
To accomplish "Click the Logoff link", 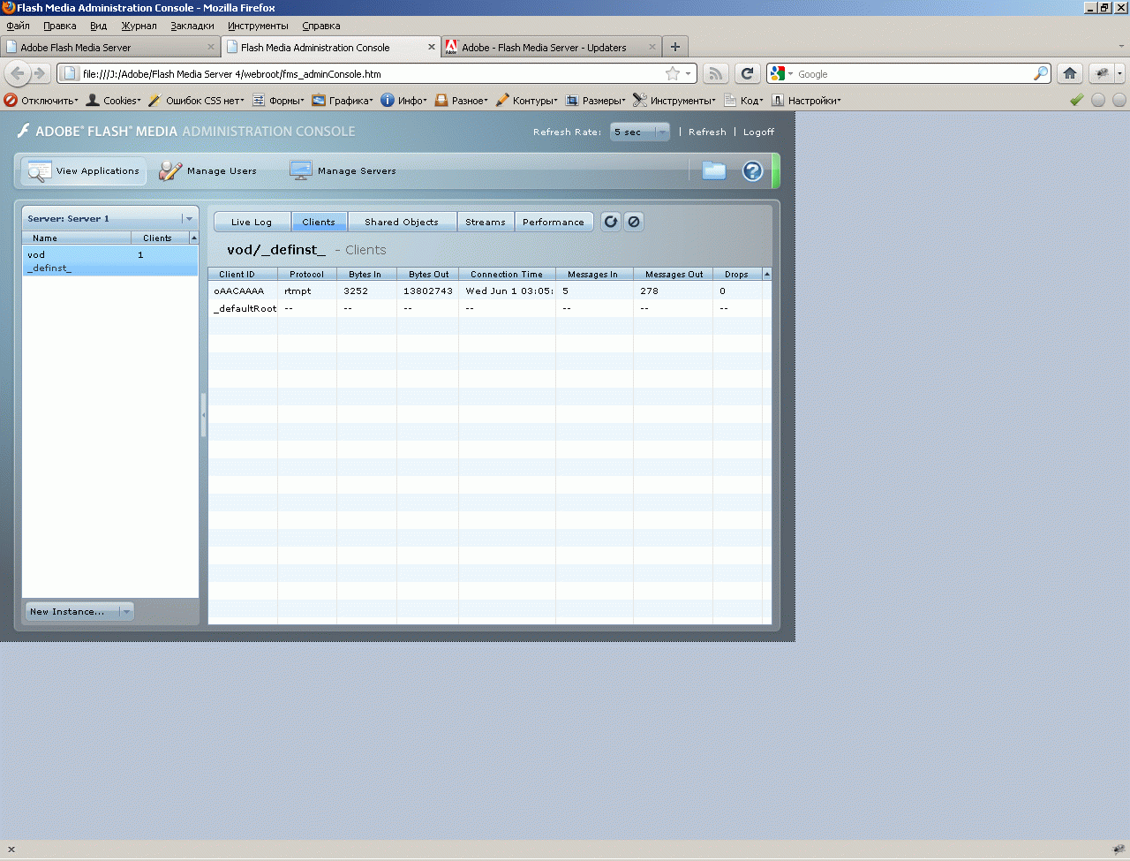I will (x=758, y=132).
